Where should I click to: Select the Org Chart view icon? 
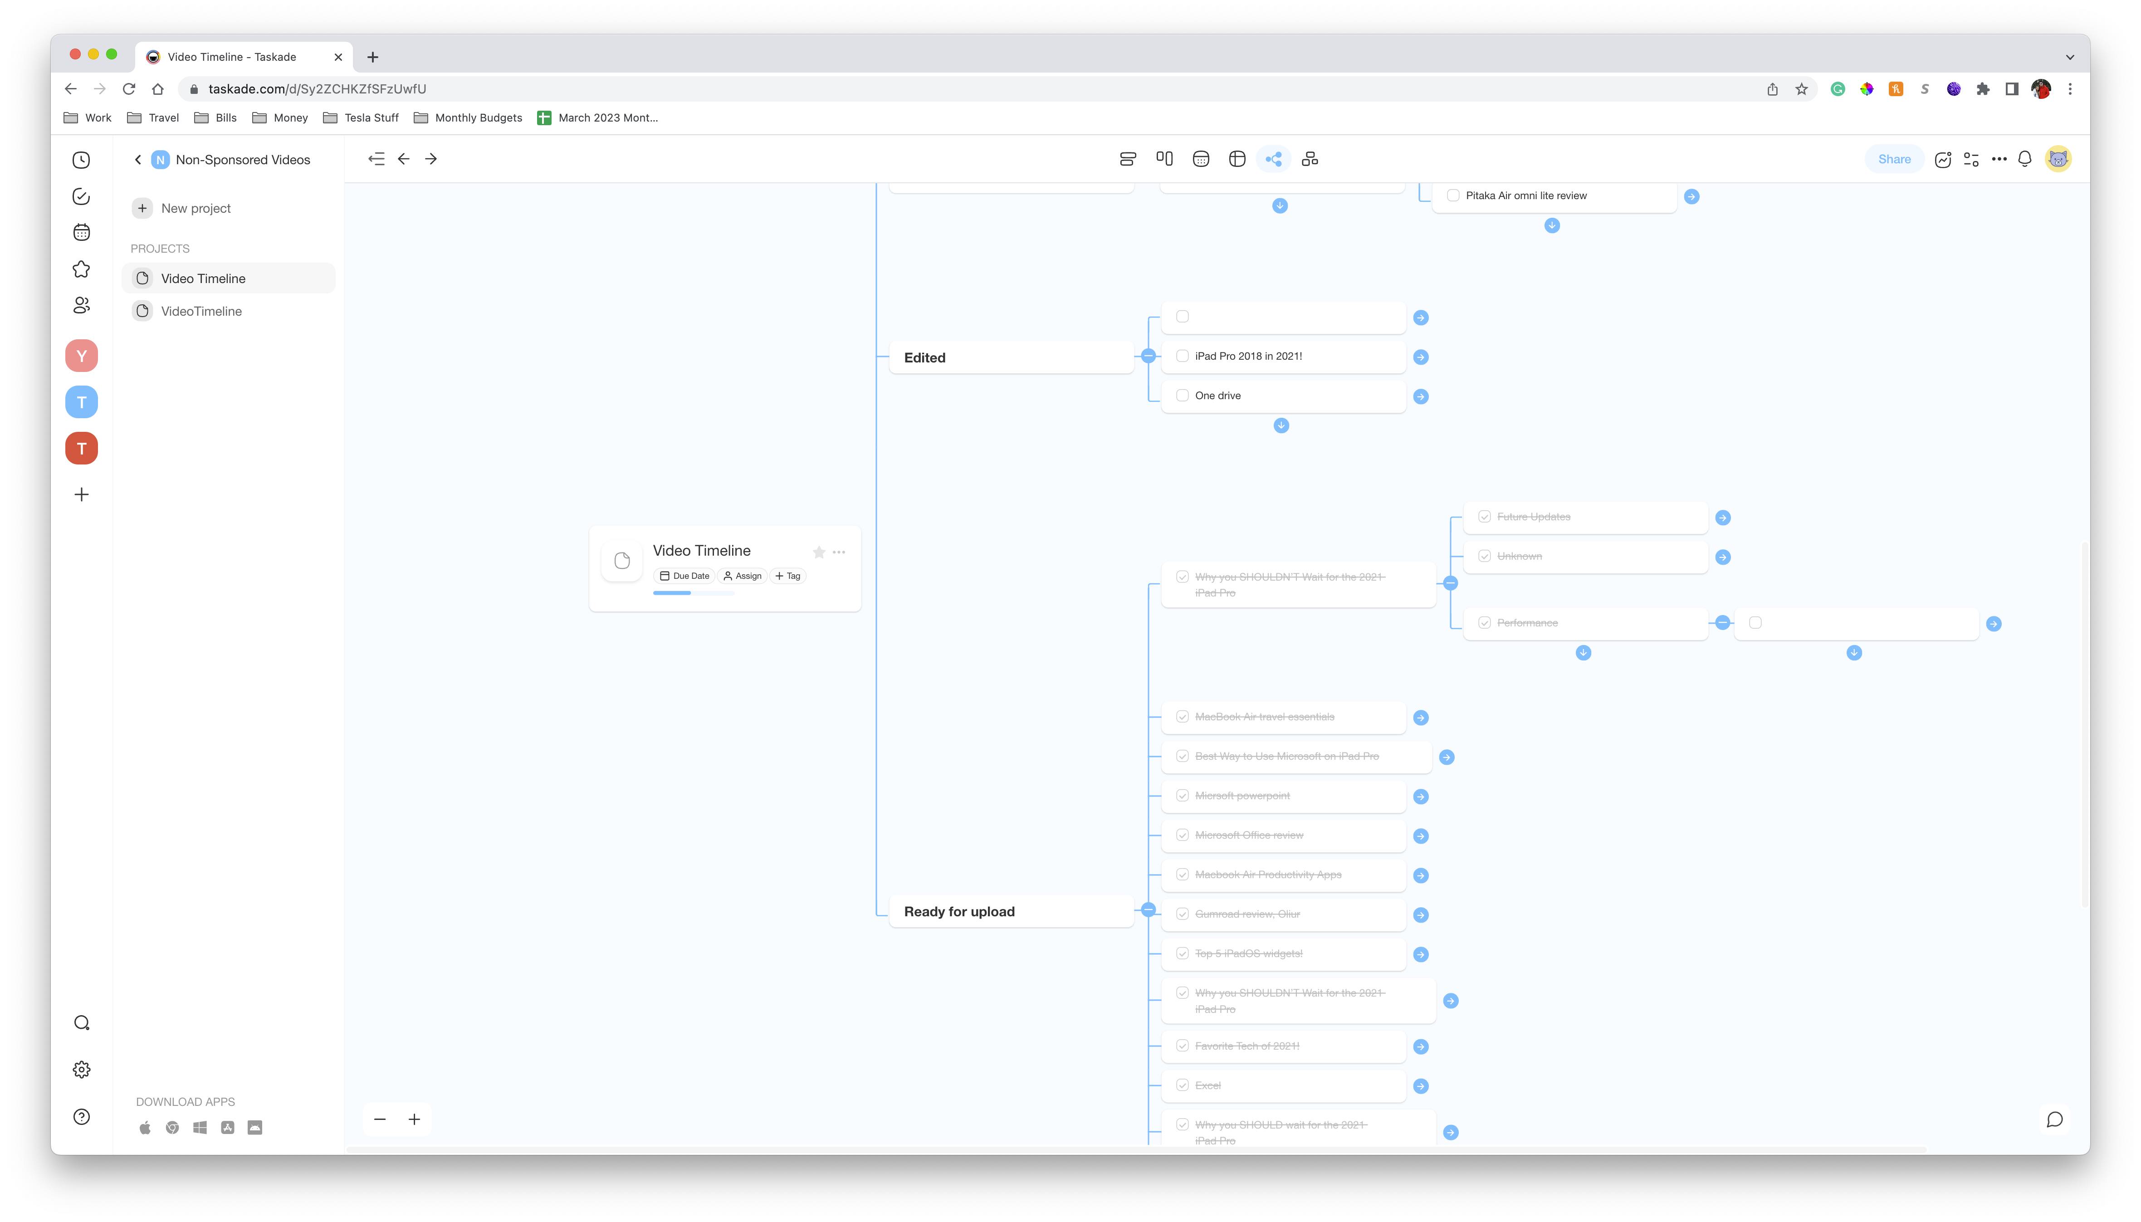pyautogui.click(x=1309, y=159)
